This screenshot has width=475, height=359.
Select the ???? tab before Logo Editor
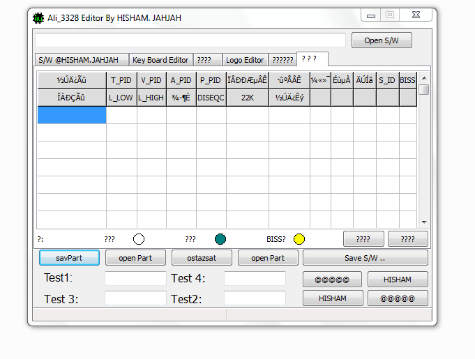(208, 60)
